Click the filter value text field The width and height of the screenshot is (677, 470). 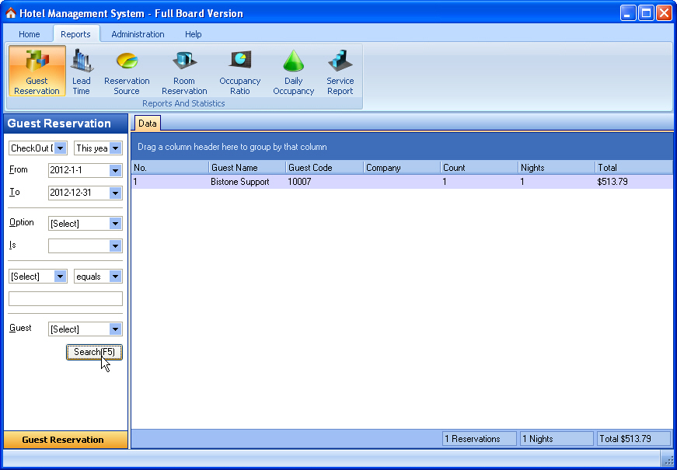pyautogui.click(x=65, y=299)
